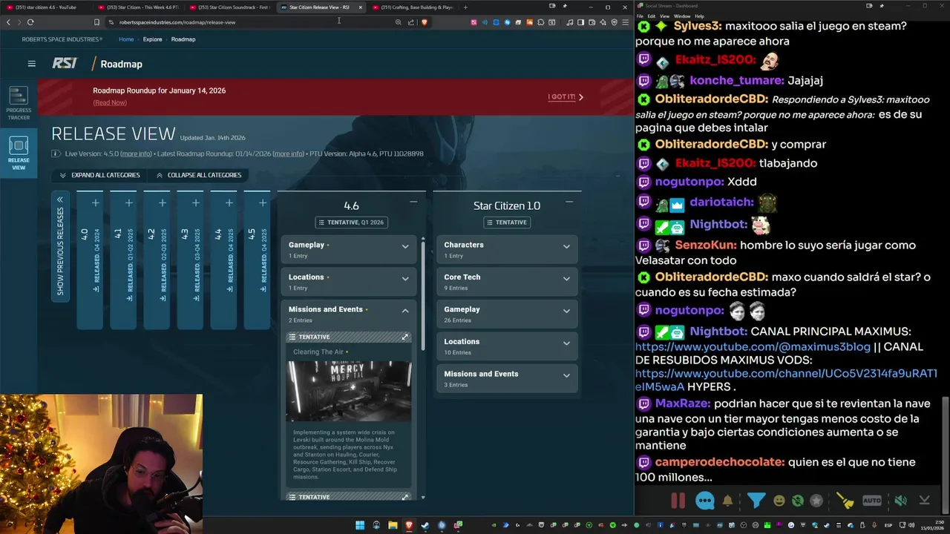Screen dimensions: 950x534
Task: Clear chat with the broom icon
Action: pyautogui.click(x=845, y=501)
